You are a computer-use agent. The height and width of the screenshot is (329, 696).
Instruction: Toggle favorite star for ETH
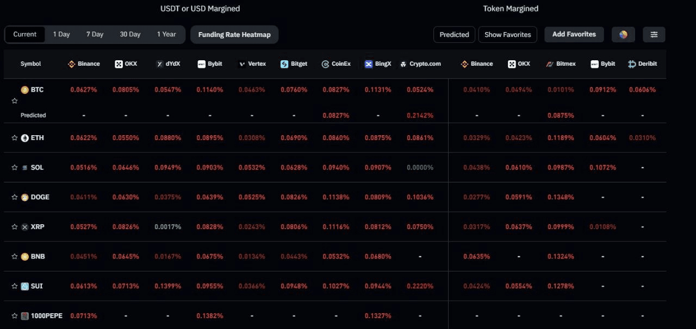[x=15, y=138]
